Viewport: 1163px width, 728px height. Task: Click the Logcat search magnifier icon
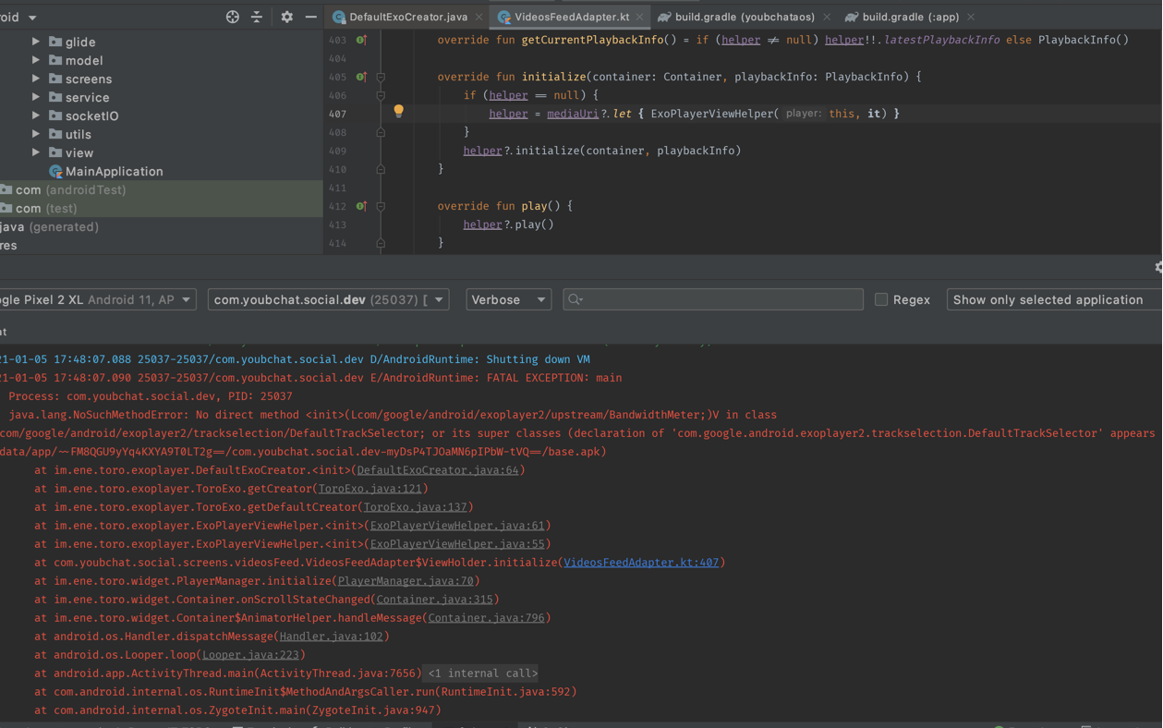pos(575,299)
